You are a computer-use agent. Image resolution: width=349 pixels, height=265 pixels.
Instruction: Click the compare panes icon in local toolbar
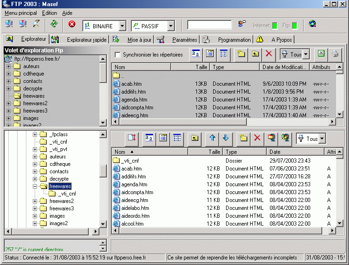pos(132,139)
